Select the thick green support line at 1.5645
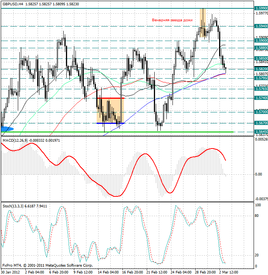 (x=117, y=132)
